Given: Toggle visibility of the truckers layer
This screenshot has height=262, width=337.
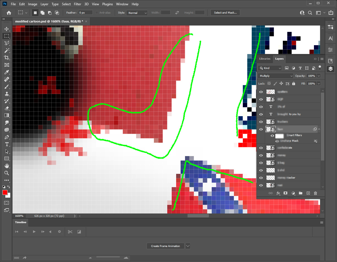Looking at the screenshot, I should pos(261,121).
